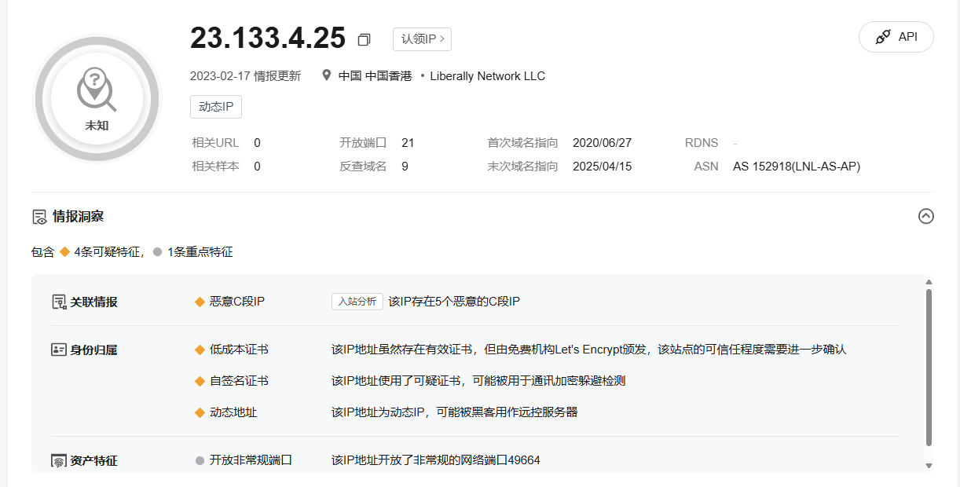This screenshot has width=960, height=487.
Task: Click the 末次域名指向 date 2025/04/15
Action: coord(603,167)
